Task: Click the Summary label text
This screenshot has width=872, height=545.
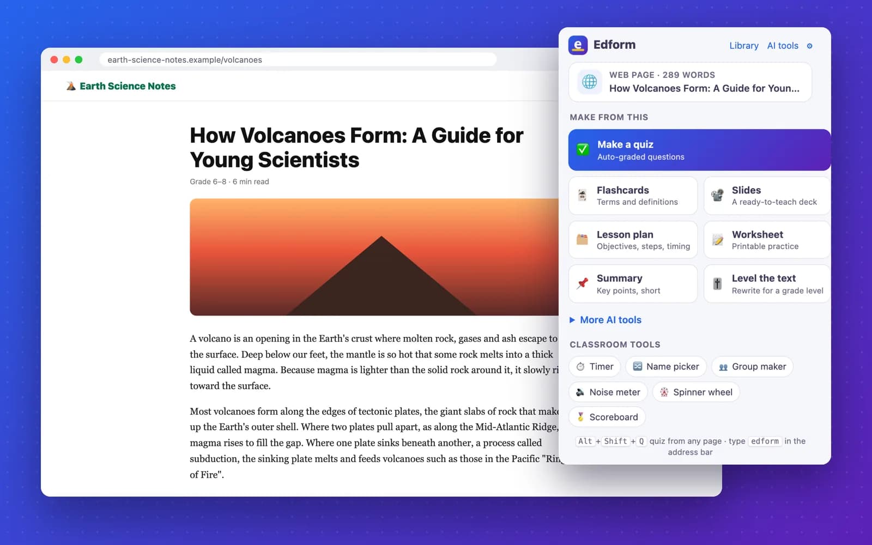Action: pyautogui.click(x=620, y=278)
